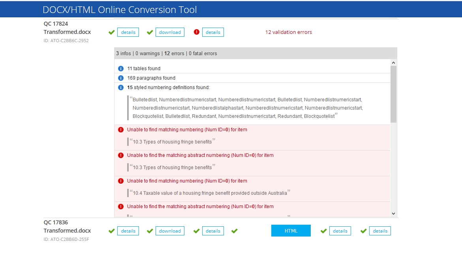Click the red error icon in QC 17824 row
This screenshot has width=462, height=259.
[197, 32]
